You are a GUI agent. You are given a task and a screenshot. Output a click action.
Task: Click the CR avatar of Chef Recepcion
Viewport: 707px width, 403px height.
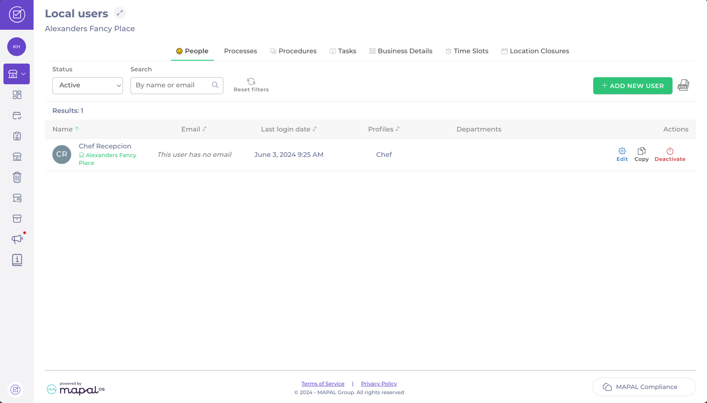[x=62, y=154]
